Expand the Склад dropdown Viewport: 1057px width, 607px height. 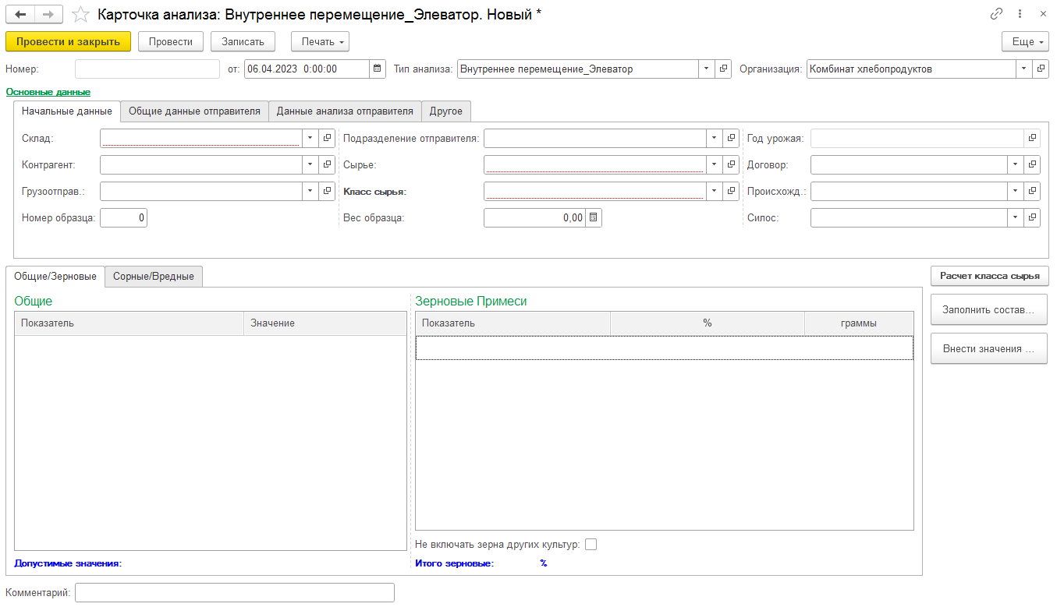(310, 138)
